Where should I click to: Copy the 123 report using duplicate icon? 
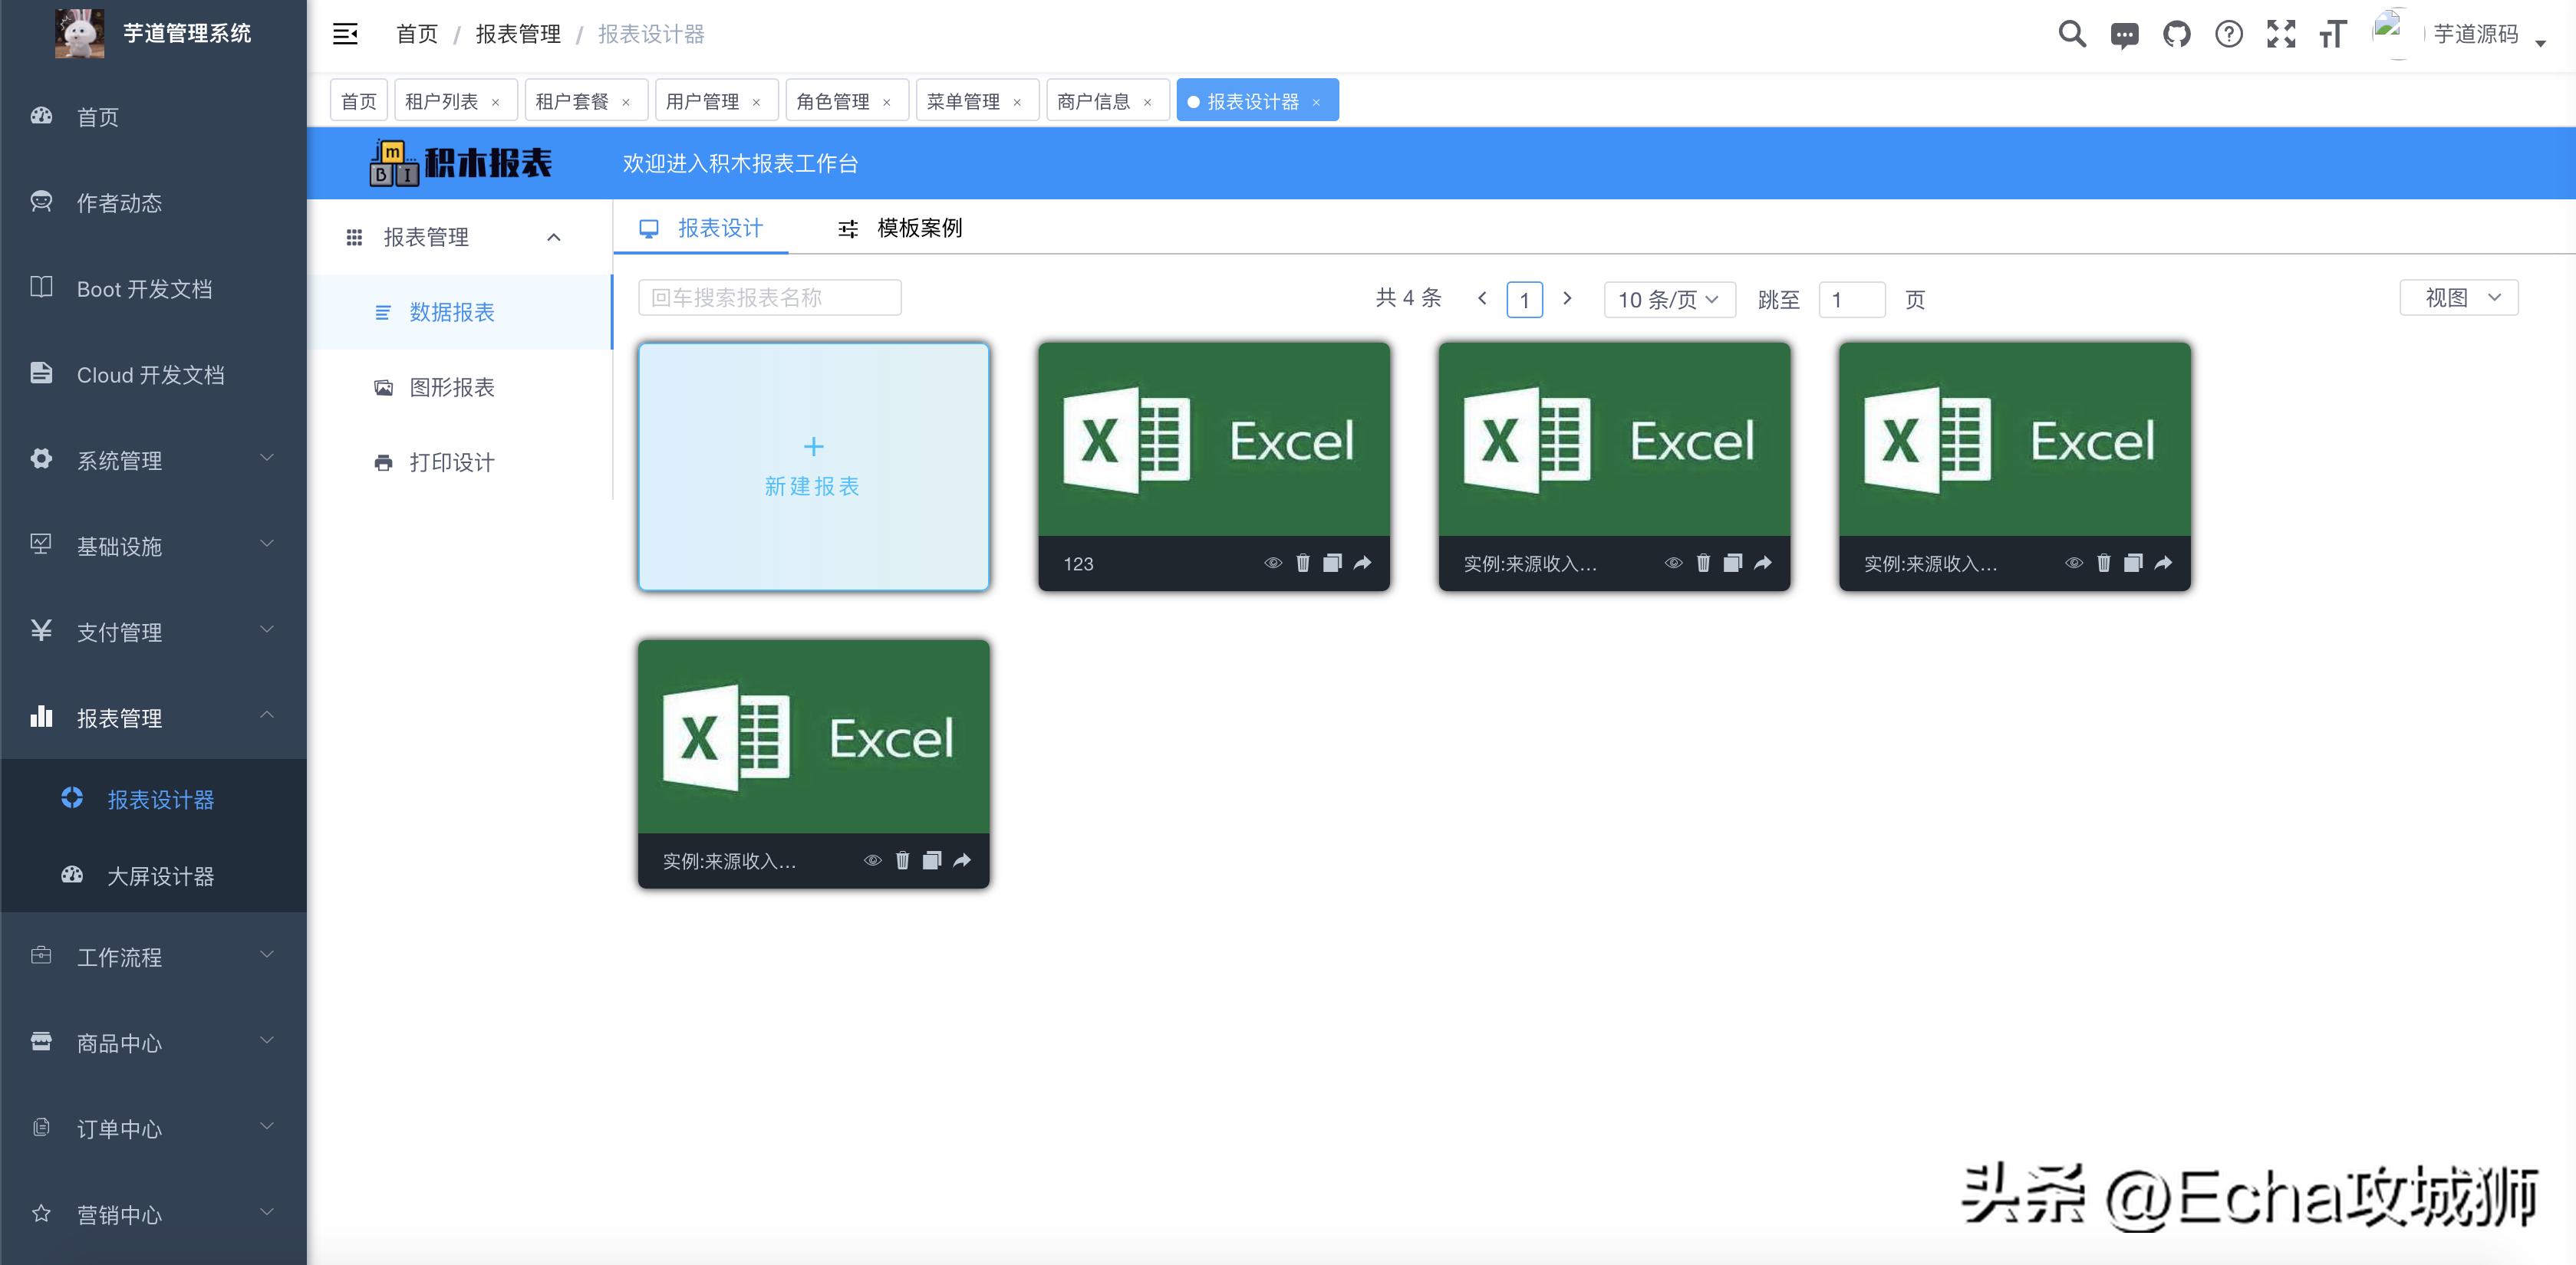point(1332,563)
